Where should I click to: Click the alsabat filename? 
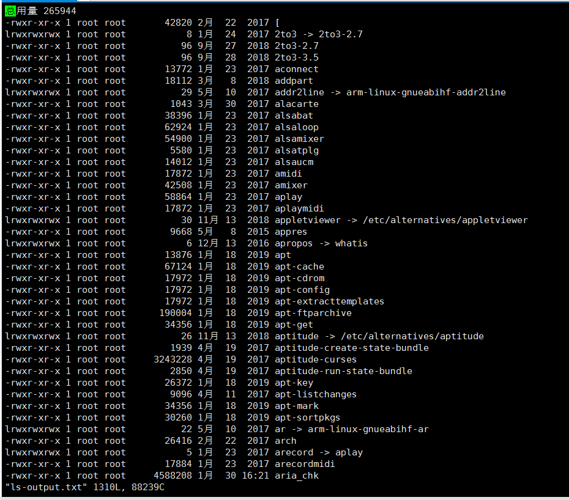click(294, 116)
